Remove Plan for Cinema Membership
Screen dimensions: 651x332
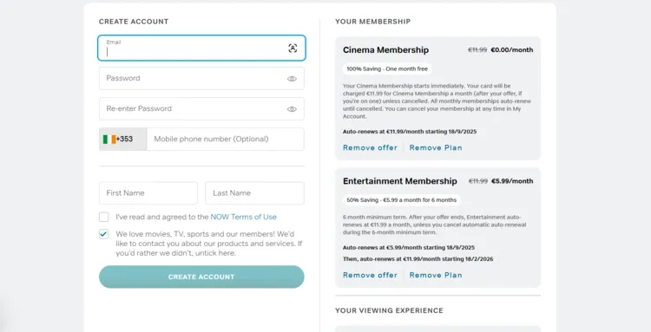(x=436, y=147)
